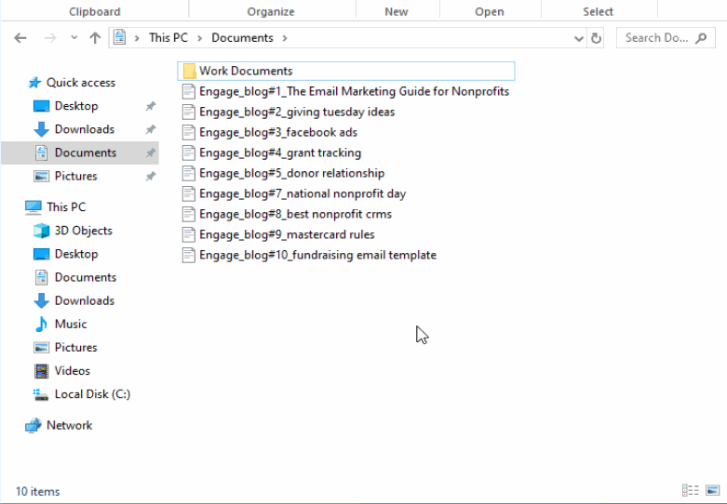Select Downloads in Quick access
This screenshot has height=504, width=727.
[84, 129]
